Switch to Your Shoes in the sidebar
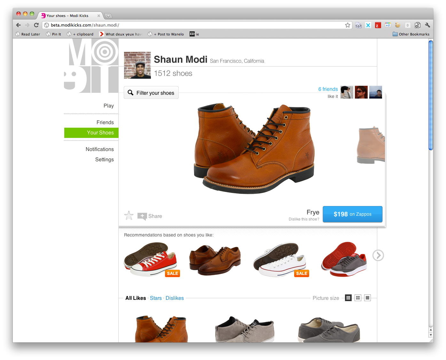Screen dimensions: 446x360 100,132
